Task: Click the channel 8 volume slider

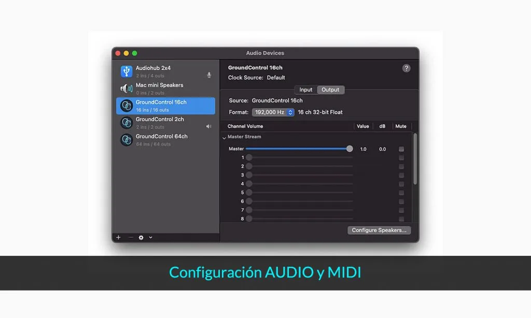Action: pyautogui.click(x=299, y=219)
